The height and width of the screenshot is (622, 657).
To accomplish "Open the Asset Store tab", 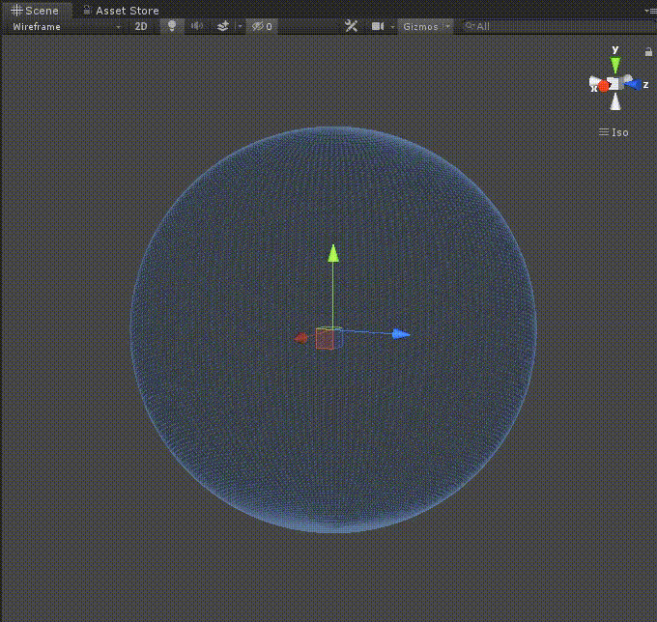I will pyautogui.click(x=121, y=10).
